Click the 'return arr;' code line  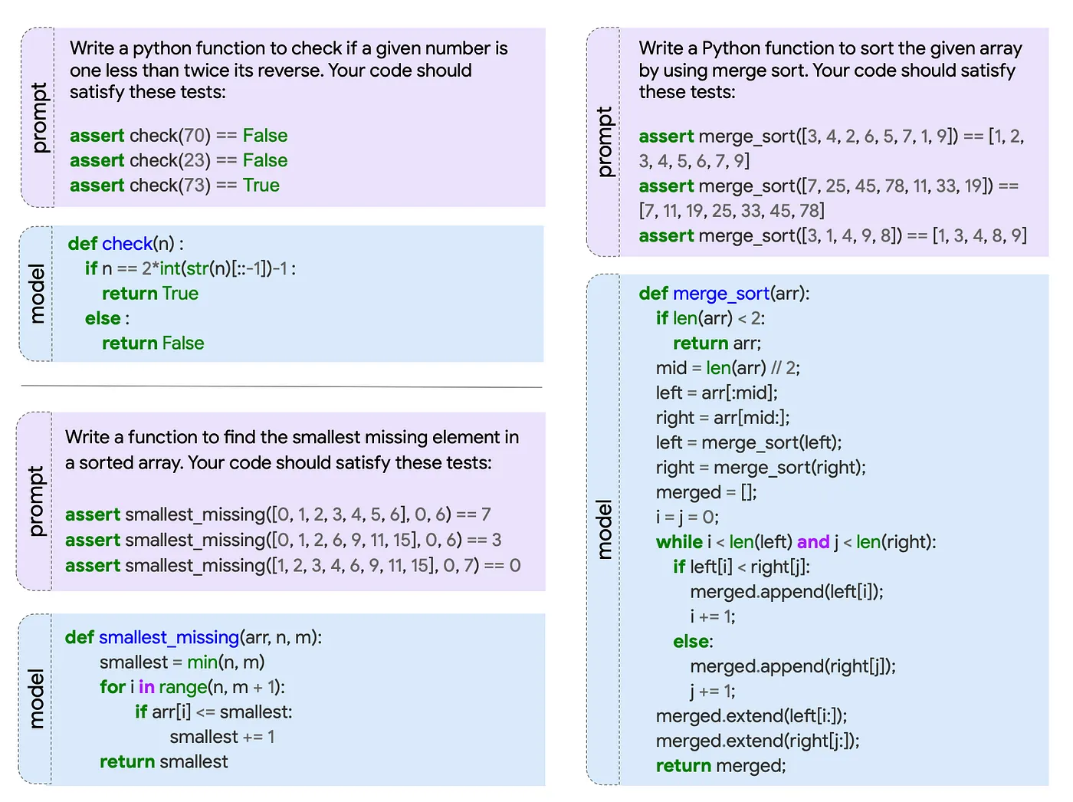click(x=717, y=343)
